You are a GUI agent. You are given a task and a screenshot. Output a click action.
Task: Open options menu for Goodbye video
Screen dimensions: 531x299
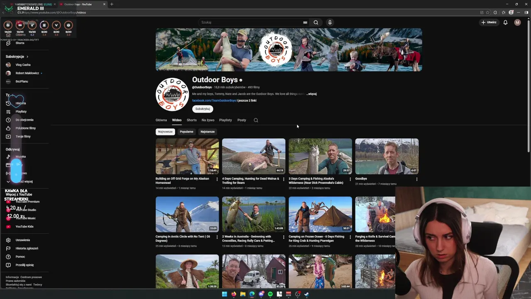pos(417,179)
